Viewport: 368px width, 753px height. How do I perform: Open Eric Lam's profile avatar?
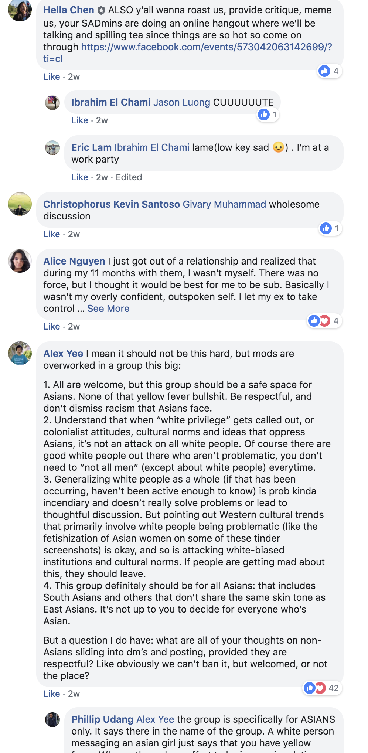tap(52, 148)
